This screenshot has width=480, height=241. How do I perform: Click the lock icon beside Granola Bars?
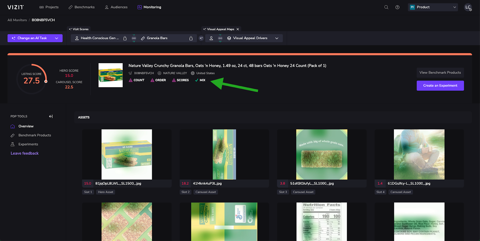pos(191,38)
